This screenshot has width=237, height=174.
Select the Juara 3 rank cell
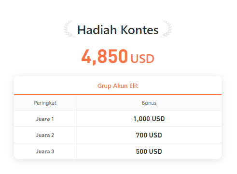pos(45,151)
